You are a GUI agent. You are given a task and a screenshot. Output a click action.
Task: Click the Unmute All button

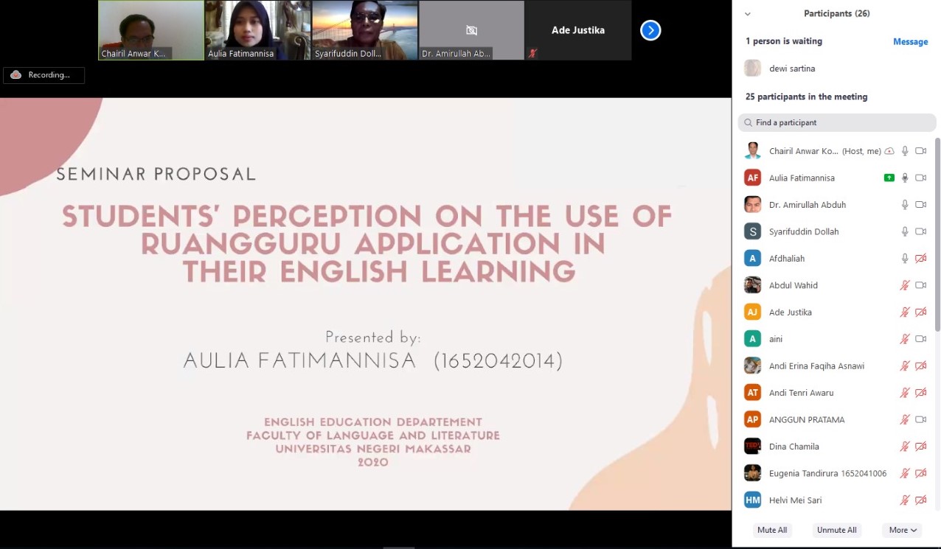pos(836,530)
